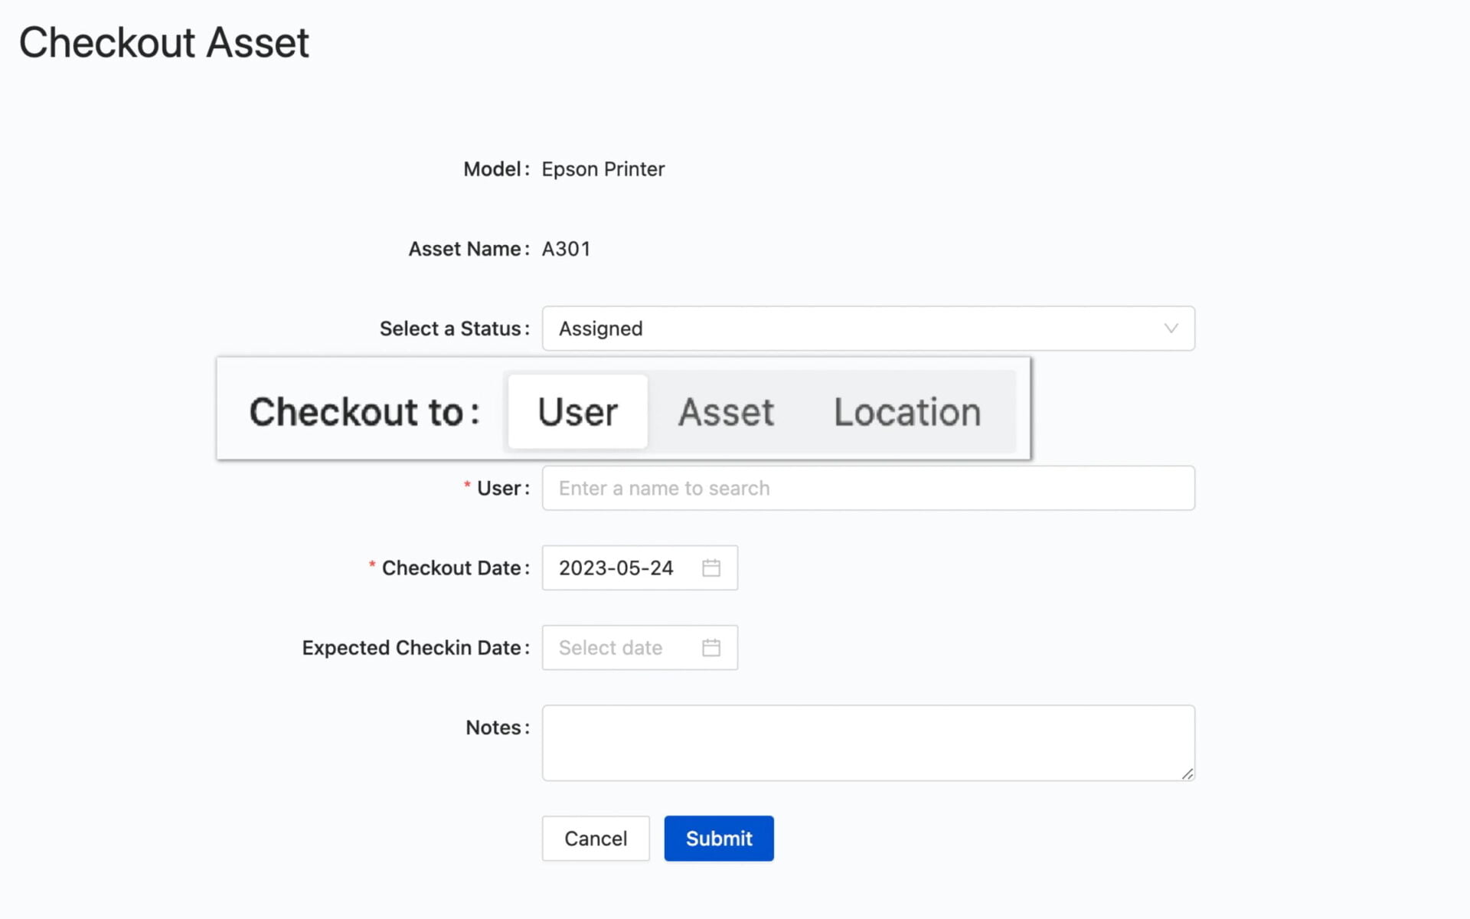The width and height of the screenshot is (1470, 919).
Task: Click the Expected Checkin Date calendar icon
Action: [x=711, y=647]
